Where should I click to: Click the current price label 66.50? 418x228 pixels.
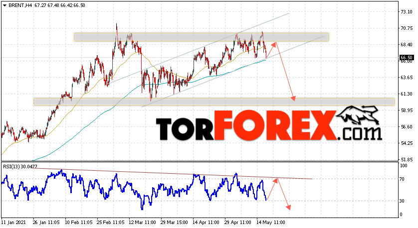pyautogui.click(x=406, y=58)
